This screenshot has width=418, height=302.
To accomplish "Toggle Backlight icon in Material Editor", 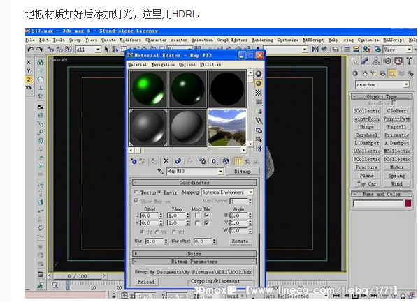I will pyautogui.click(x=259, y=84).
